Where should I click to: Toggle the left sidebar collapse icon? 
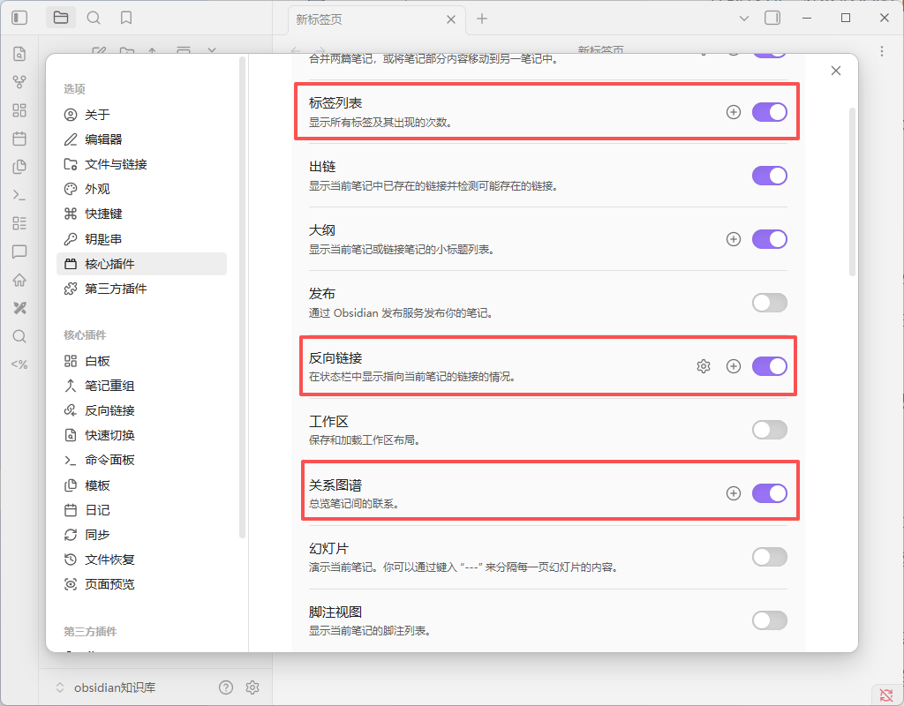[x=19, y=18]
